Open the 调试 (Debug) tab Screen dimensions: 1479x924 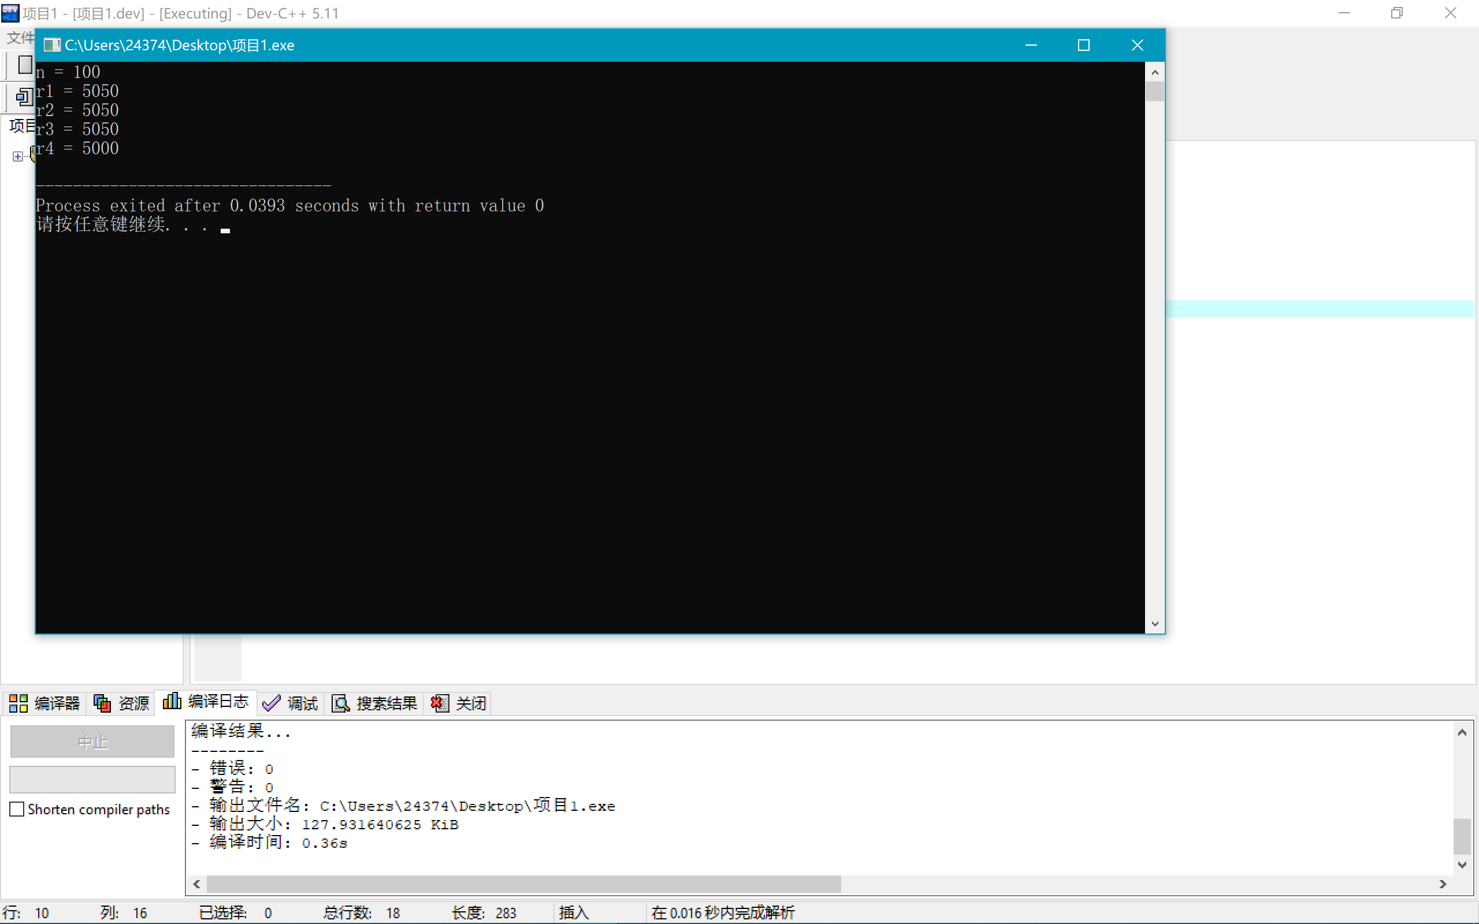[x=291, y=703]
